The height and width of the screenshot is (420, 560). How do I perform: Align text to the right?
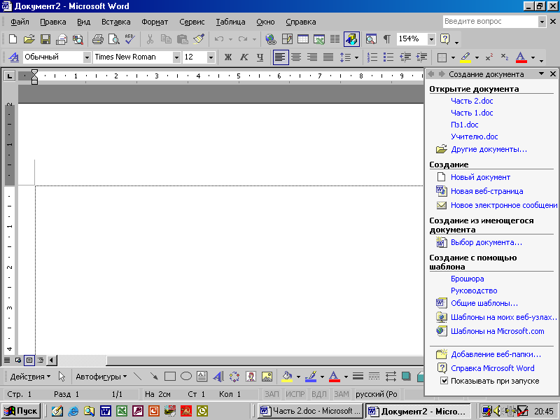point(312,57)
